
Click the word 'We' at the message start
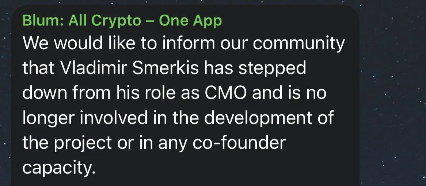tap(35, 43)
